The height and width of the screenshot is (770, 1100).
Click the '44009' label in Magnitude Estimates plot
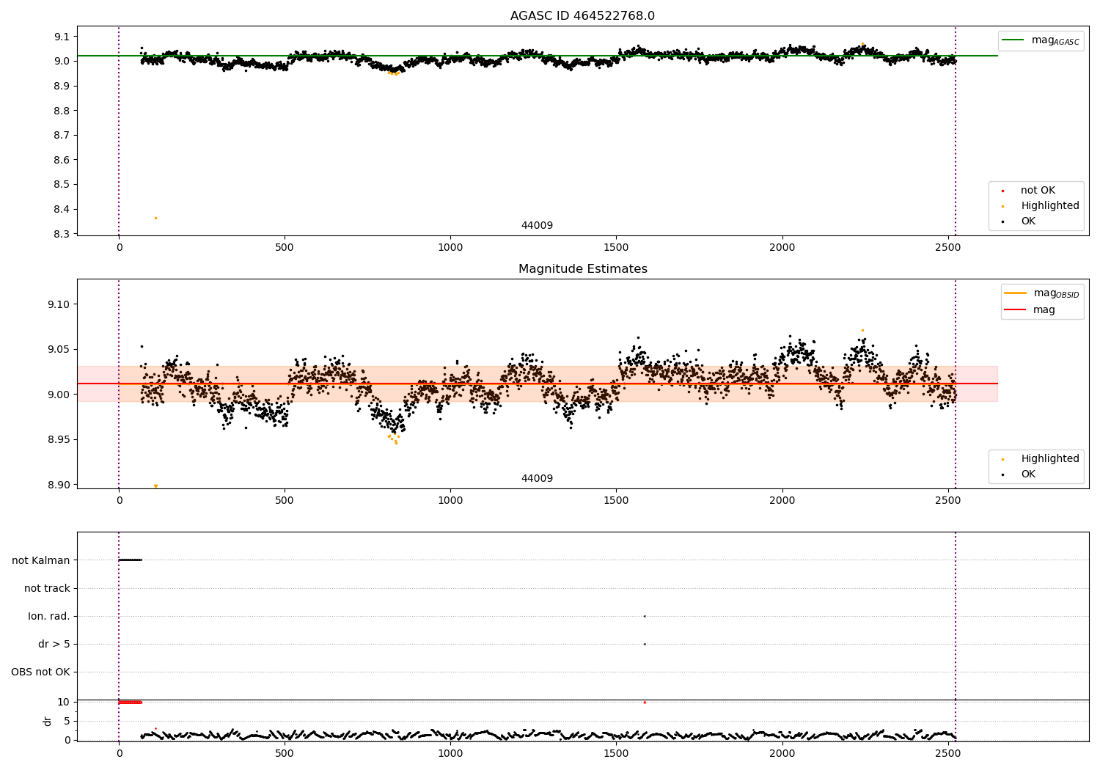tap(537, 479)
